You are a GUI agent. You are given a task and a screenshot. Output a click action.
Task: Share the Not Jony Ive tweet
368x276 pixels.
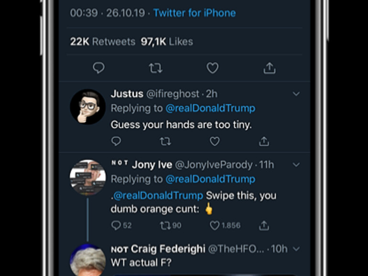[x=264, y=225]
